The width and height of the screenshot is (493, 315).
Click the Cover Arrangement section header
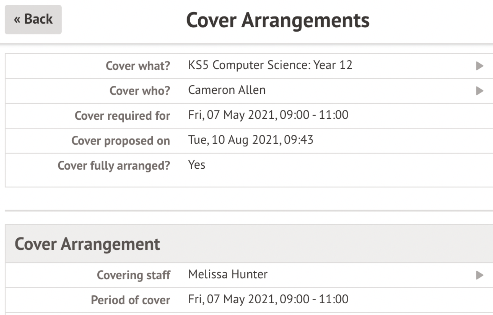pos(88,244)
